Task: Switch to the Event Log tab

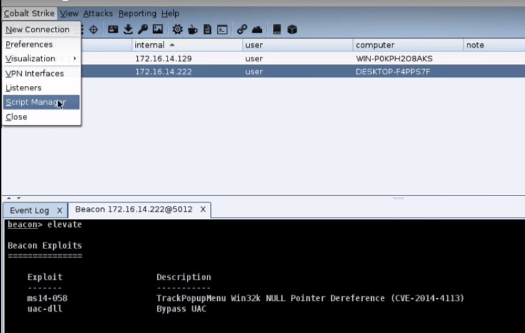Action: tap(30, 210)
